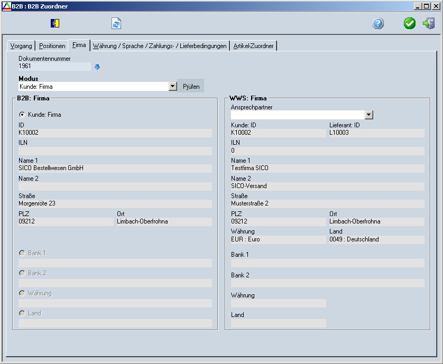Select the Bank 1 radio button
Image resolution: width=443 pixels, height=364 pixels.
tap(22, 253)
